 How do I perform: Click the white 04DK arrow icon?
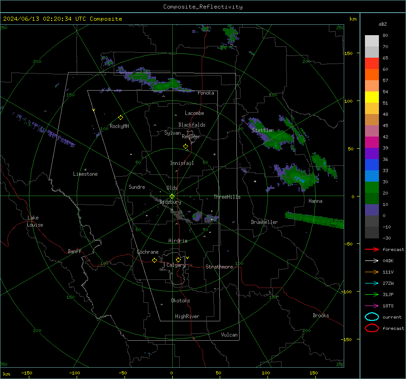(372, 261)
